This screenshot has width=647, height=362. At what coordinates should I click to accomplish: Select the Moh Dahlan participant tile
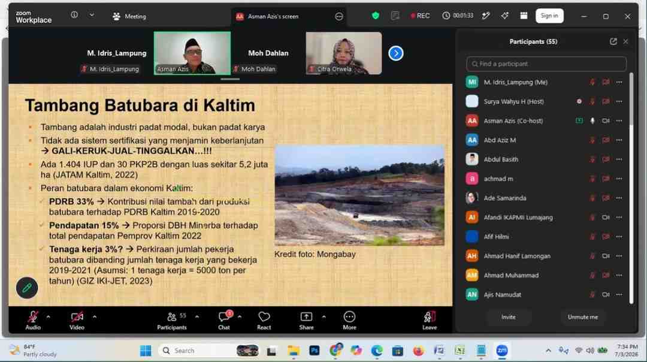click(268, 53)
